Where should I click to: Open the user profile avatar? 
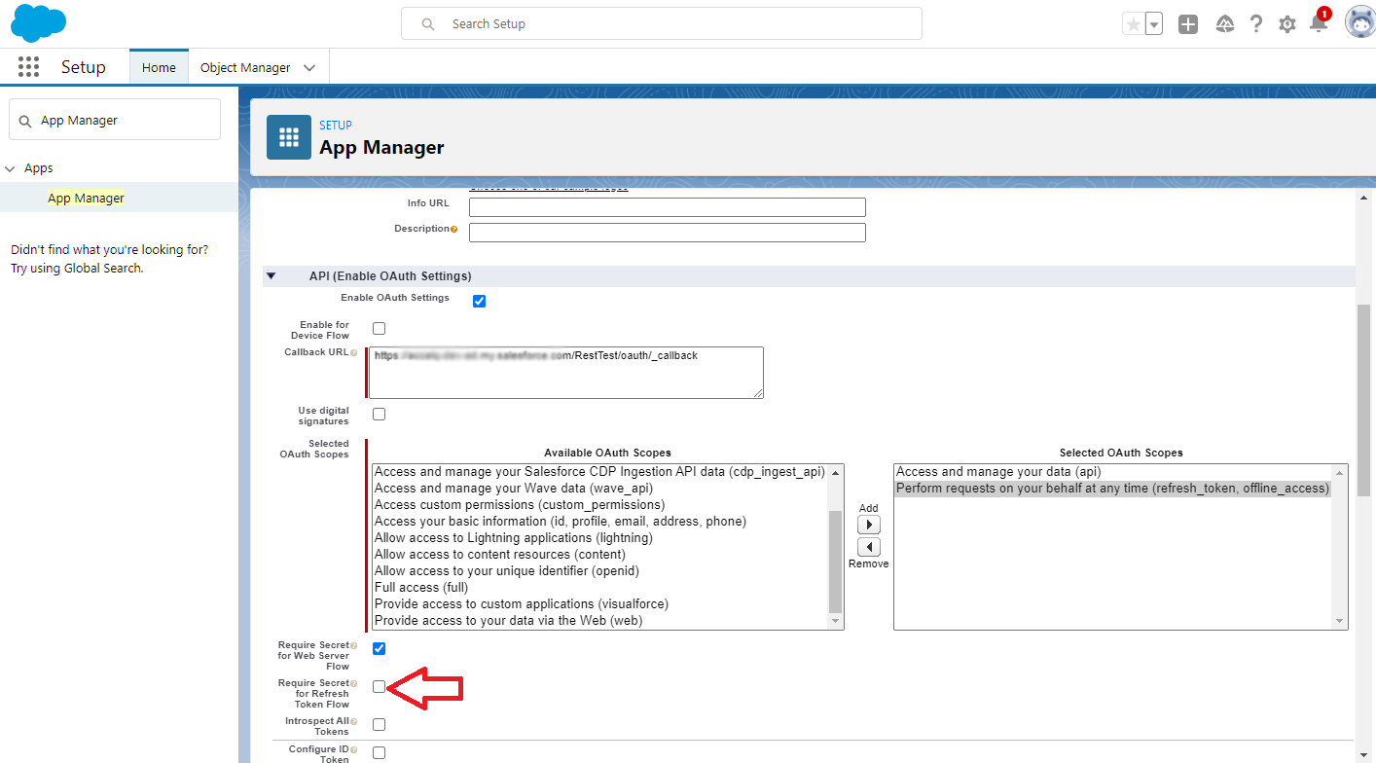[1359, 22]
